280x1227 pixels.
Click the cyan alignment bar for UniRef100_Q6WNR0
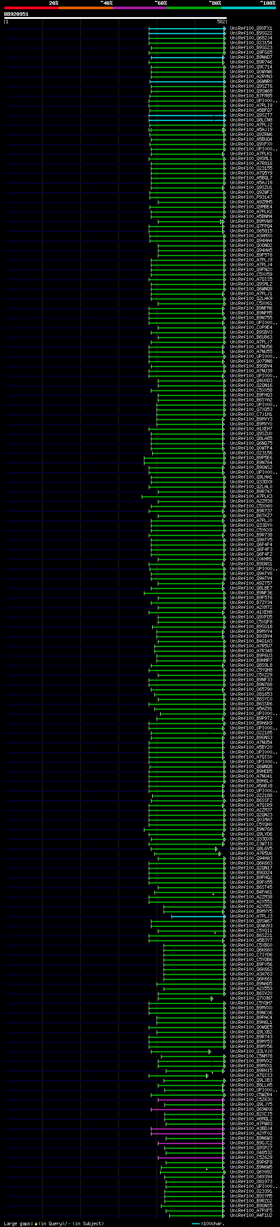tap(188, 82)
